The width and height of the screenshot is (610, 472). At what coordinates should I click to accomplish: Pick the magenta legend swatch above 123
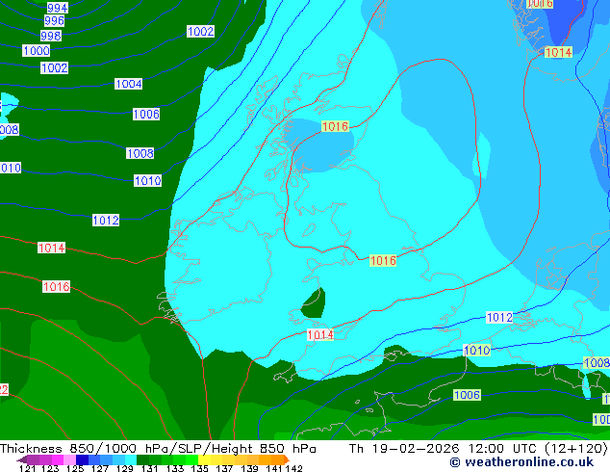[58, 459]
